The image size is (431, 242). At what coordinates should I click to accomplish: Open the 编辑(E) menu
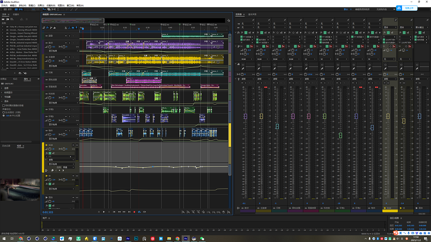[x=13, y=6]
